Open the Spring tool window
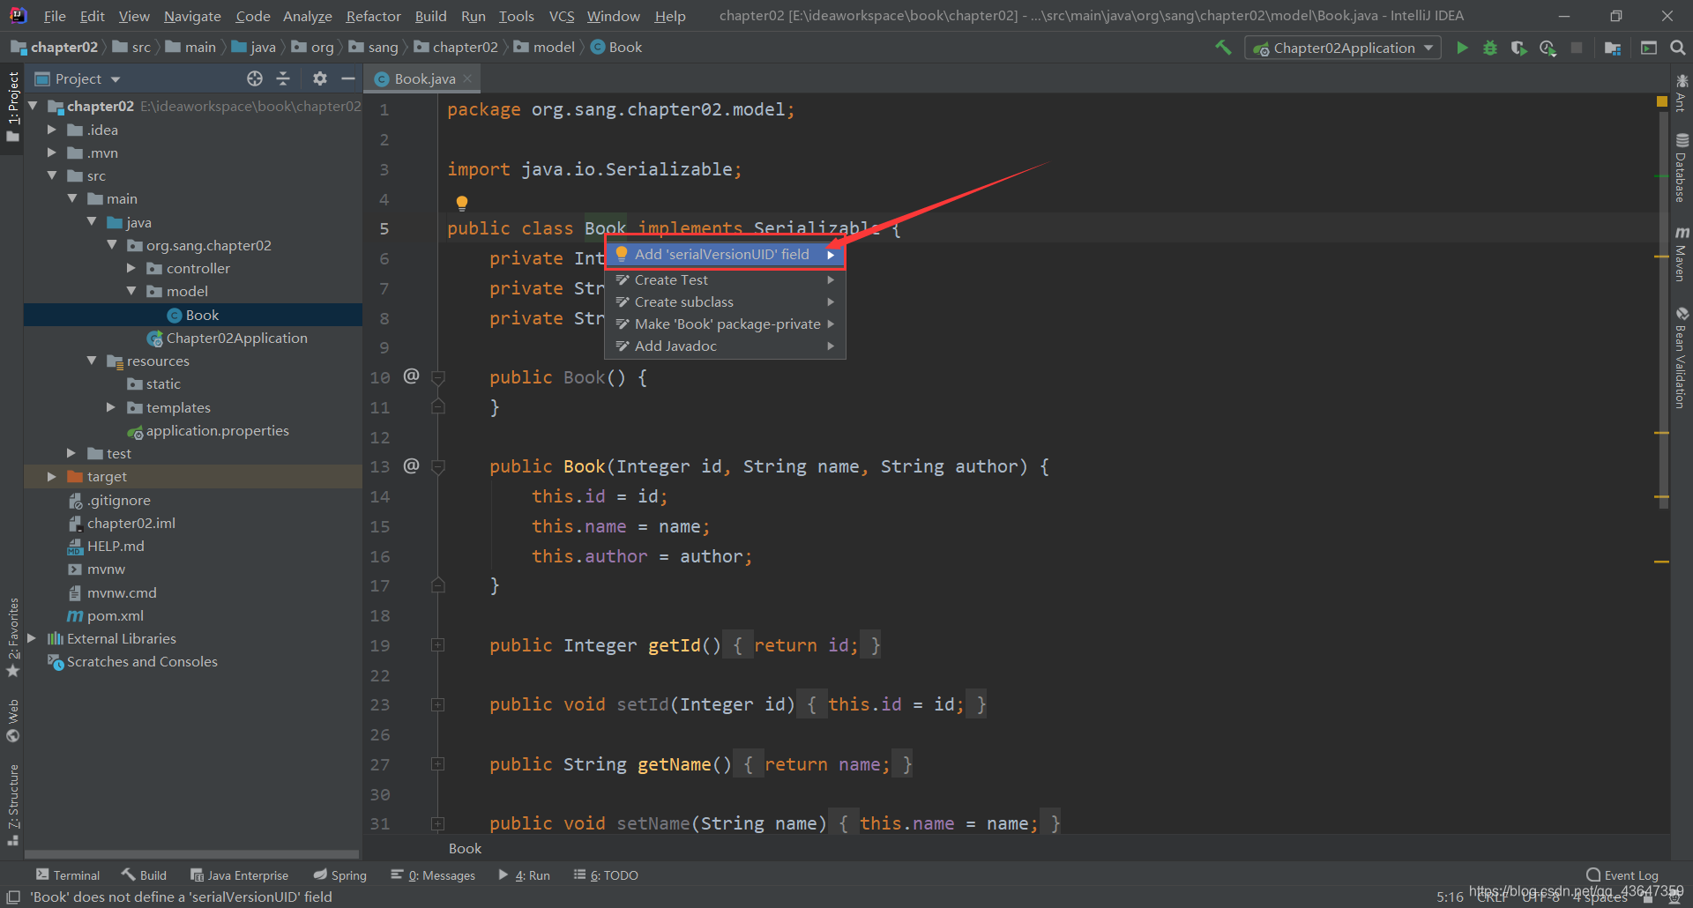 [x=340, y=875]
